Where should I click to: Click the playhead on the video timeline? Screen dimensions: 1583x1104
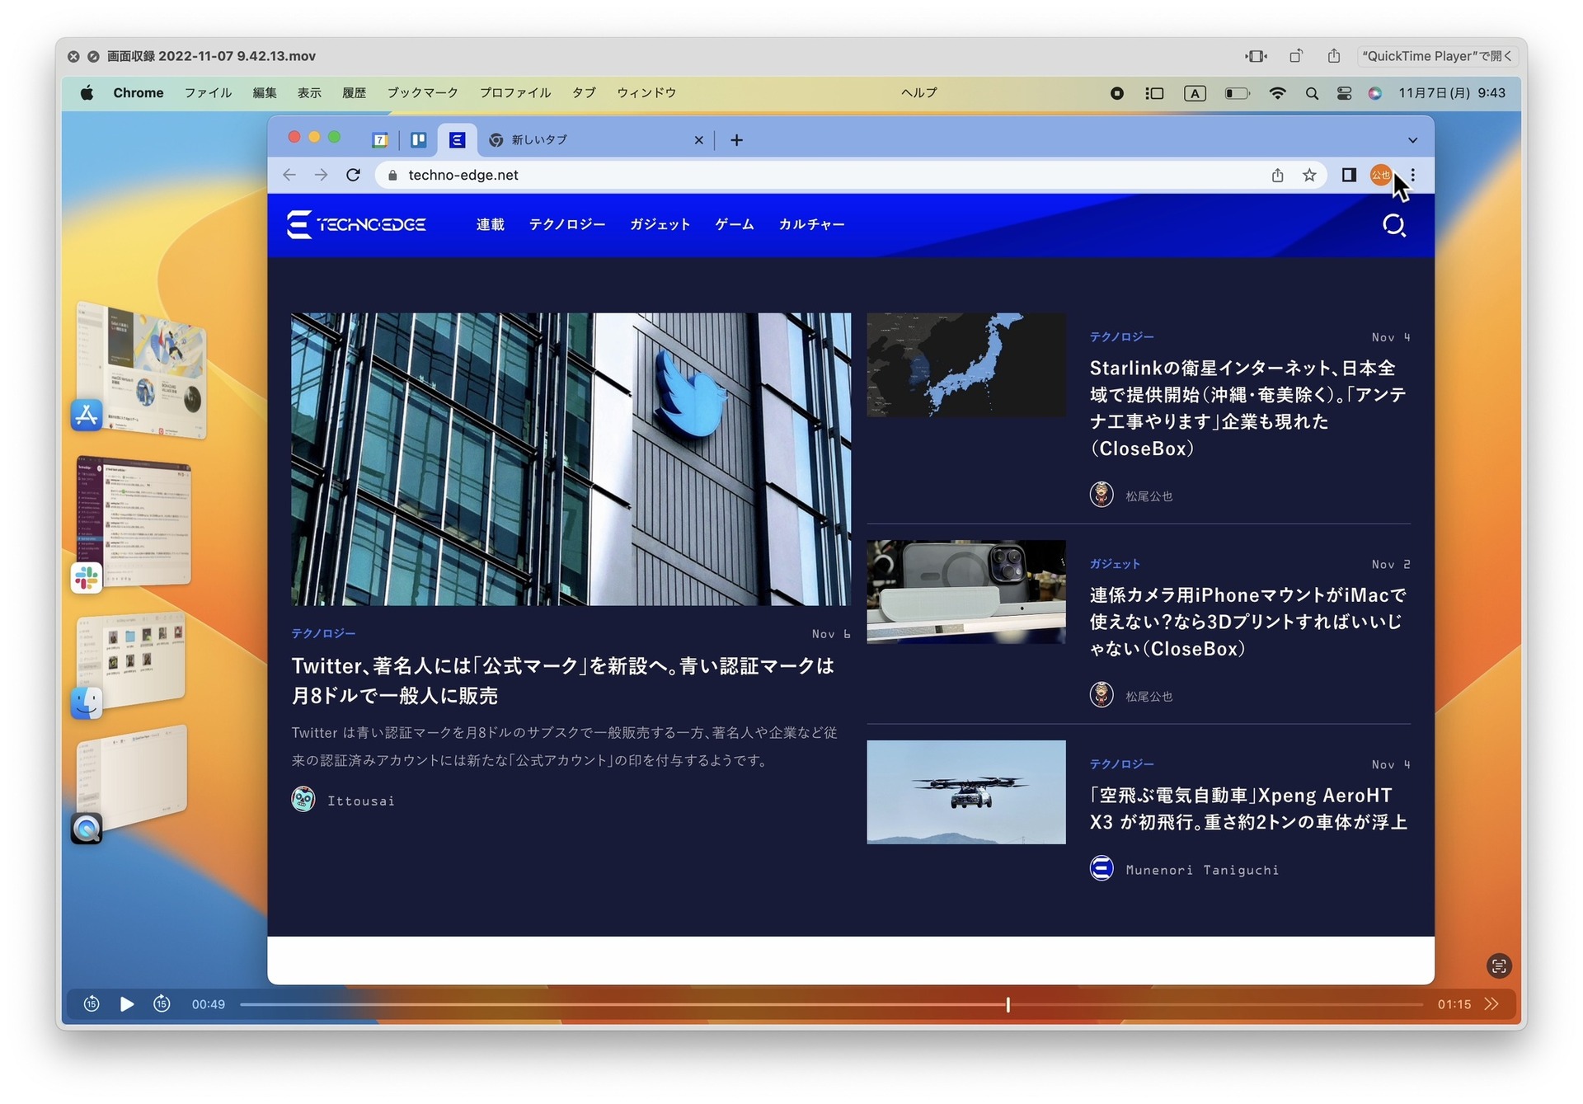[1008, 1003]
